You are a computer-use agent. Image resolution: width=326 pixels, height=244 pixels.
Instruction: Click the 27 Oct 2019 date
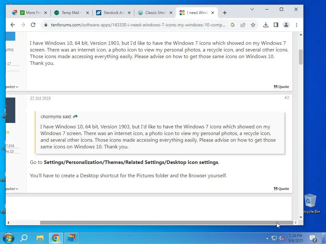pos(40,98)
